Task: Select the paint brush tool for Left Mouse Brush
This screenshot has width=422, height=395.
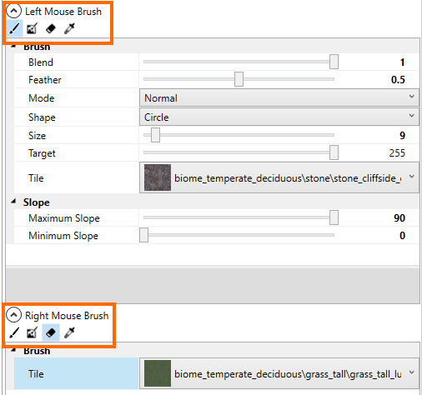Action: 14,28
